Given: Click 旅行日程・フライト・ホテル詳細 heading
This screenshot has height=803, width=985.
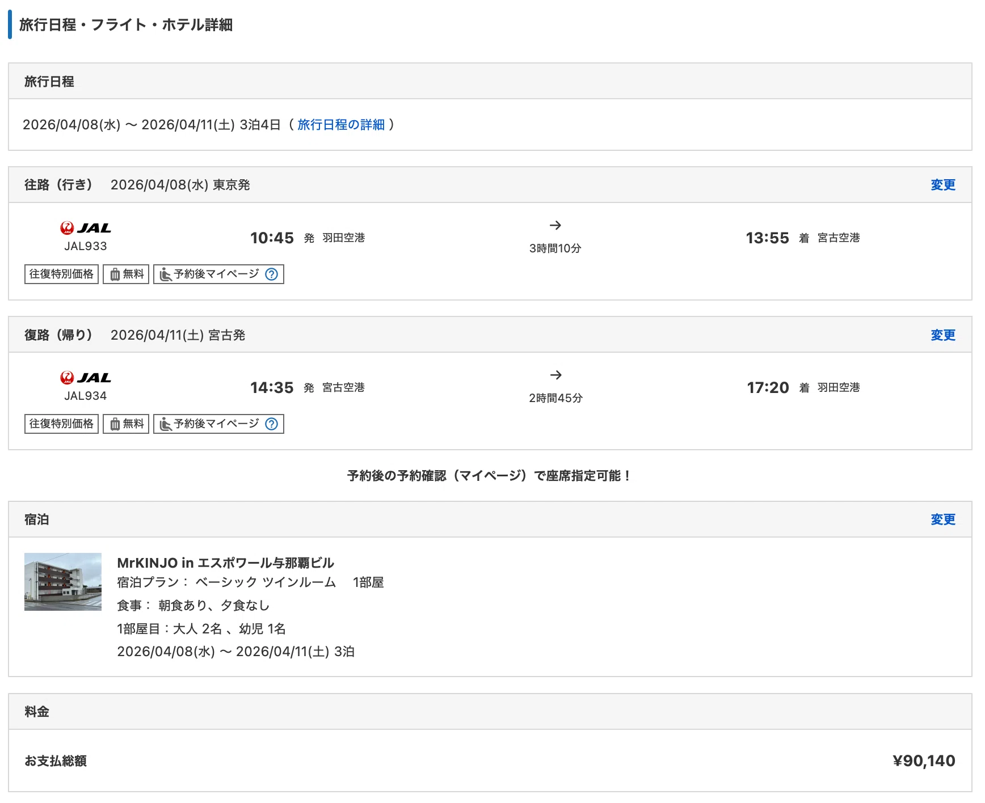Looking at the screenshot, I should (x=126, y=25).
